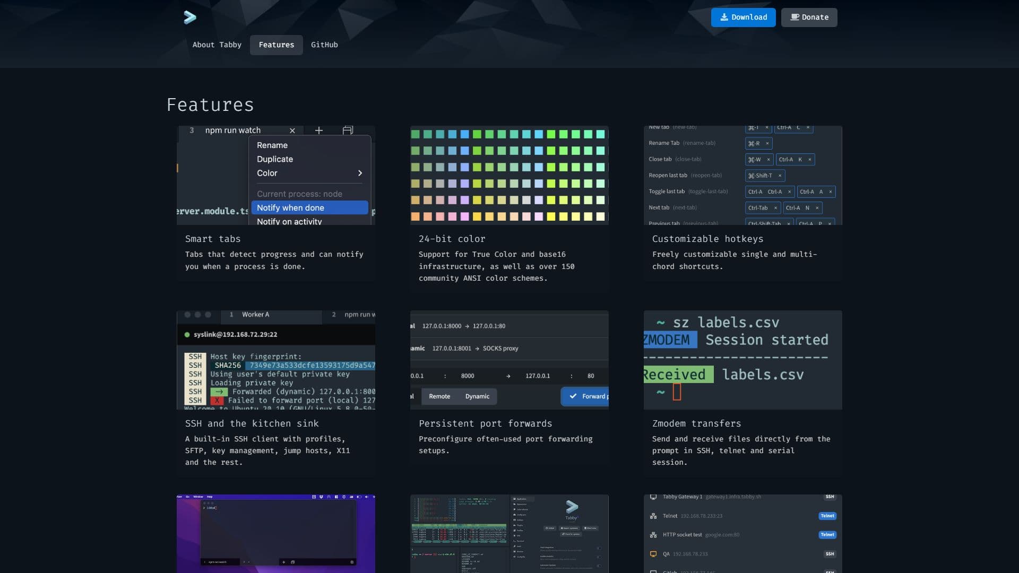The height and width of the screenshot is (573, 1019).
Task: Click the 'Persistent port forwards' heading
Action: (486, 424)
